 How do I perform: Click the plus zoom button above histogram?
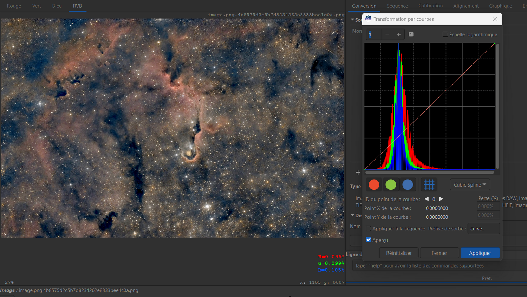pos(399,34)
